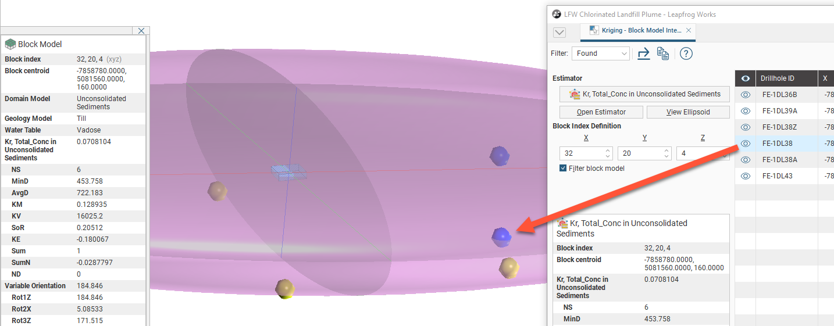Close the Block Model info panel
The width and height of the screenshot is (834, 326).
[x=141, y=31]
